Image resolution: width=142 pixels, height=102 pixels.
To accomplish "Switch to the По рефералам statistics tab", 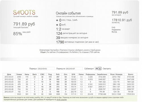I will [62, 52].
